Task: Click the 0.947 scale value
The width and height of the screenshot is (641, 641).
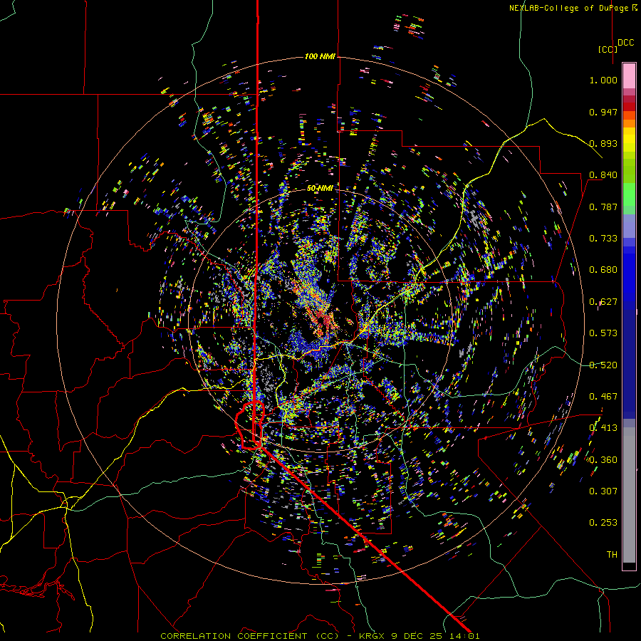Action: coord(603,112)
